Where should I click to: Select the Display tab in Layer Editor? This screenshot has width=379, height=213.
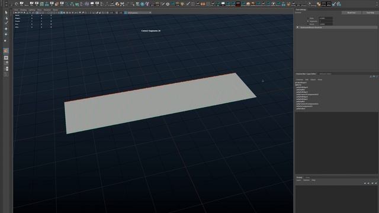299,177
